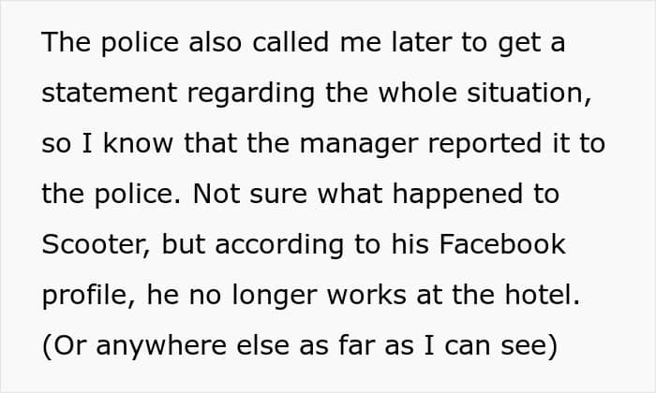
Task: Click the word "longer"
Action: pos(277,296)
